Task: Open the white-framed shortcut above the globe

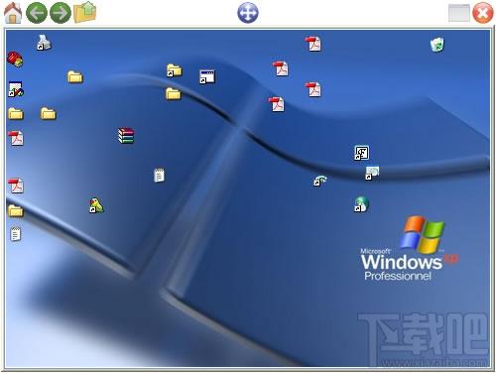Action: 361,153
